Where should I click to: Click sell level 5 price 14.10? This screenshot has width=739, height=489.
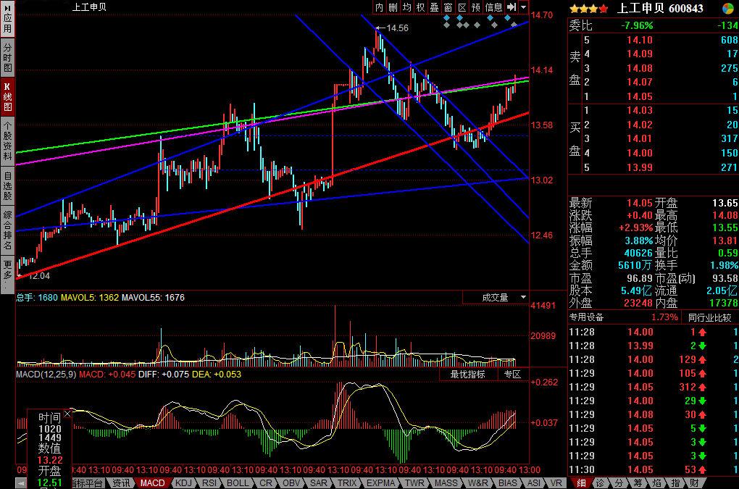point(640,40)
